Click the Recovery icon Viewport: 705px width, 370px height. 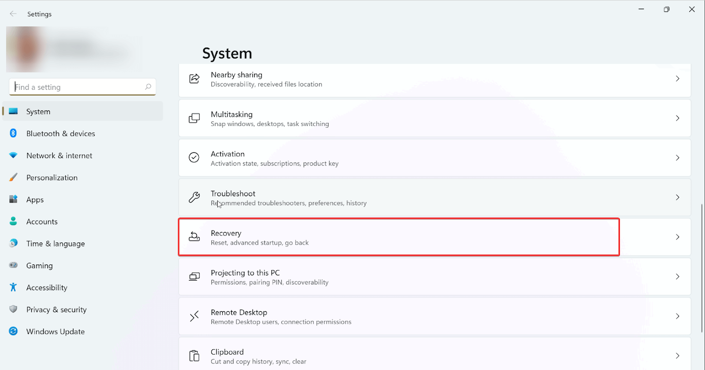(194, 237)
